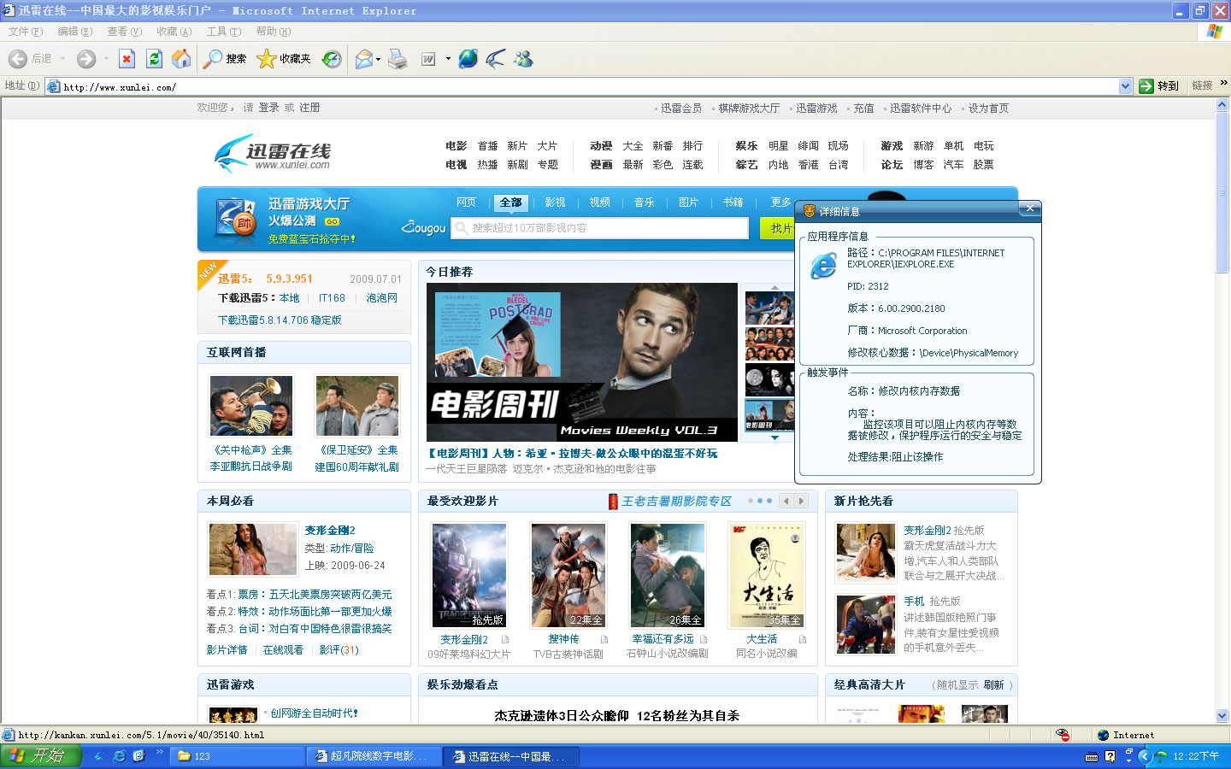The image size is (1231, 769).
Task: Go to the Home page icon
Action: tap(181, 58)
